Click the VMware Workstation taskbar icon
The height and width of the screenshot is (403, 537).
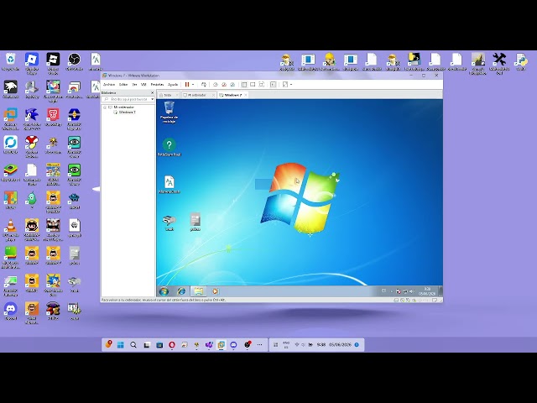coord(222,345)
